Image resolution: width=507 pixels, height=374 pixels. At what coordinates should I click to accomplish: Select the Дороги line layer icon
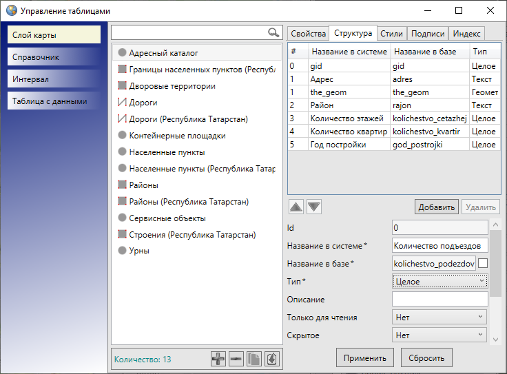tap(122, 103)
